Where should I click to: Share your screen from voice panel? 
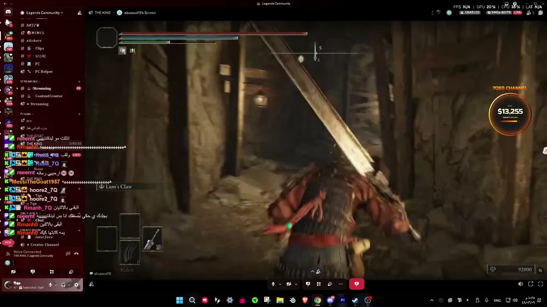(32, 272)
